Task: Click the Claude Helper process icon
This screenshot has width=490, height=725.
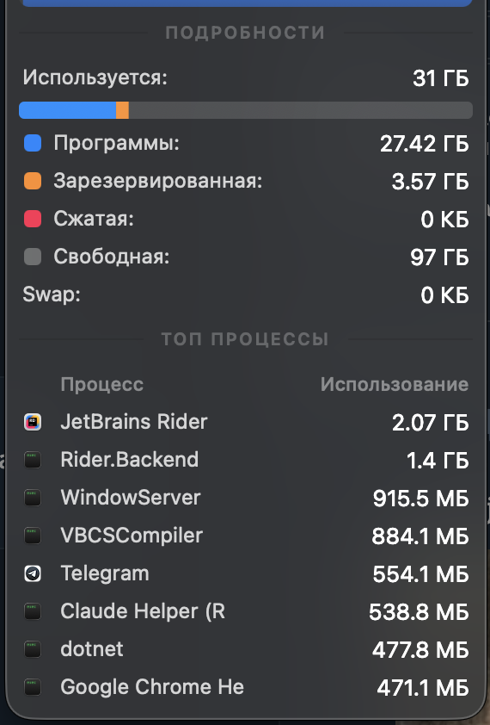Action: [x=33, y=611]
